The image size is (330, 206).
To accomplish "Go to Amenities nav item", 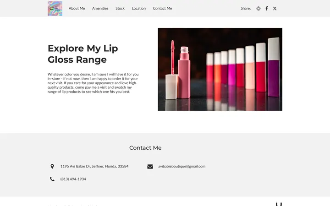I will 100,8.
